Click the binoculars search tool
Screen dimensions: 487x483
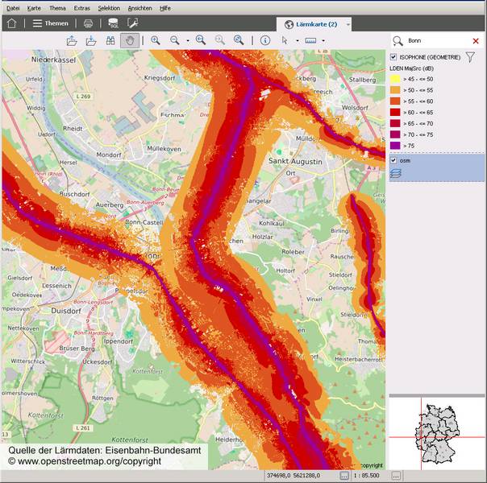(x=110, y=40)
